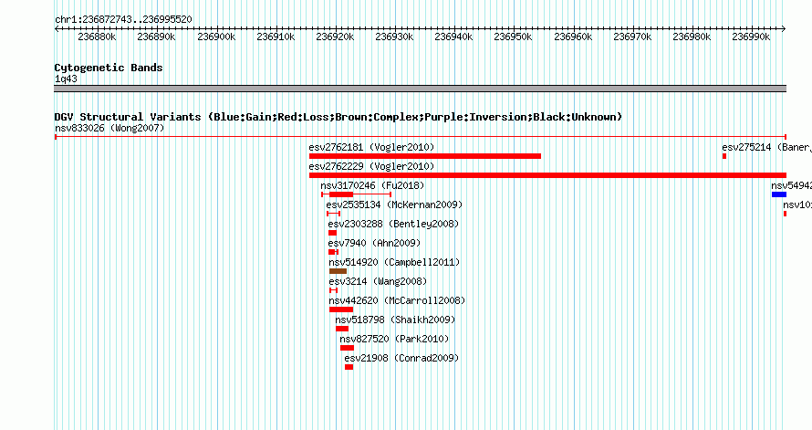
Task: Click the nsv827520 red bar
Action: coord(347,348)
